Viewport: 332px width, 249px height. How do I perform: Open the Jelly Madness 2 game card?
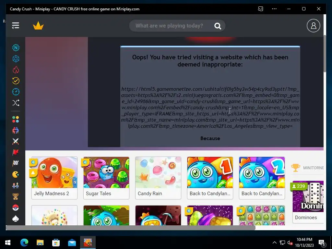coord(54,178)
